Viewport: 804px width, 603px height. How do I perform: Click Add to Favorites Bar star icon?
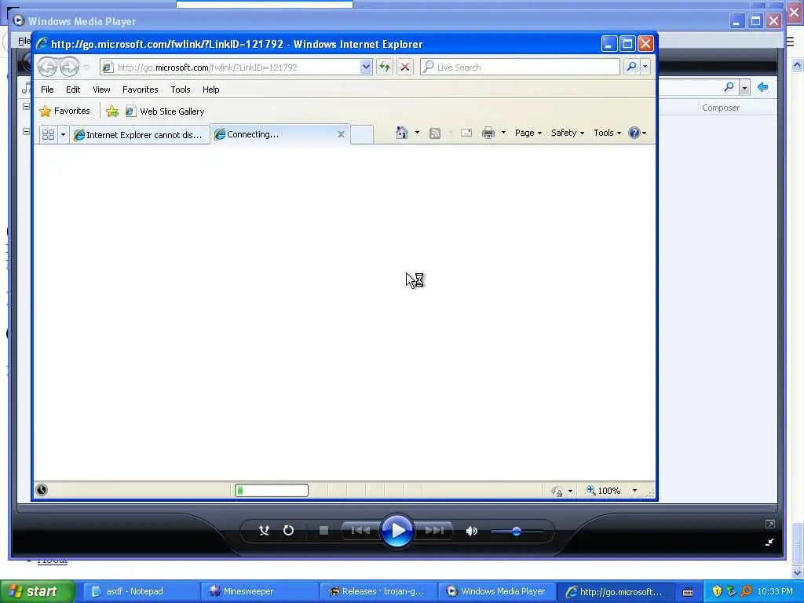click(x=111, y=111)
